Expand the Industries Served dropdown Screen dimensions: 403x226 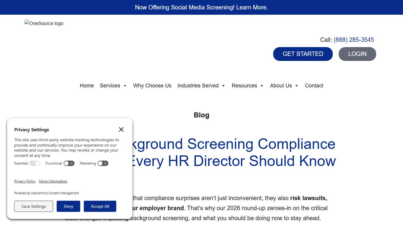tap(201, 86)
